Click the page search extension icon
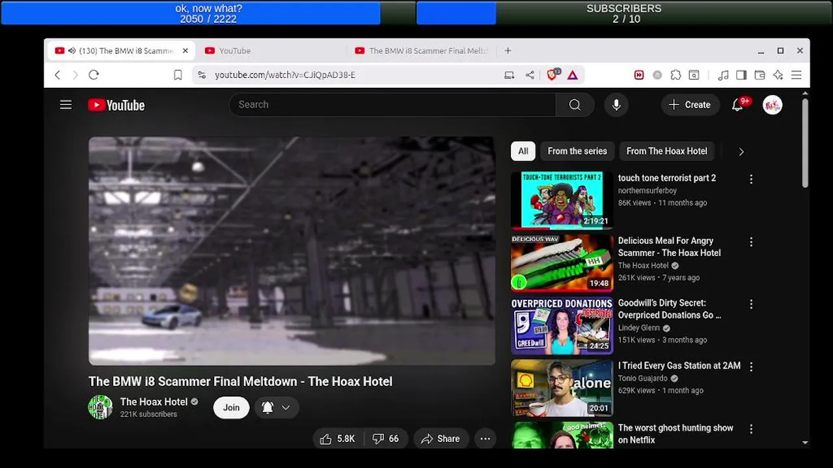833x468 pixels. (x=694, y=75)
